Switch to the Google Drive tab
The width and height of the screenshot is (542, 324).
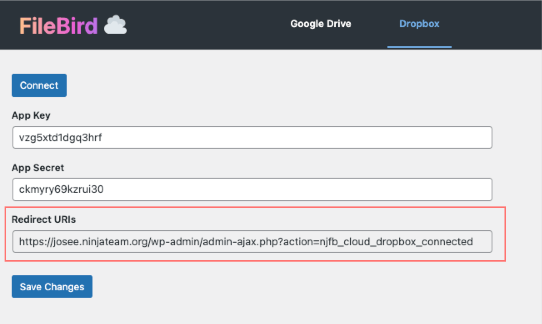pyautogui.click(x=320, y=24)
